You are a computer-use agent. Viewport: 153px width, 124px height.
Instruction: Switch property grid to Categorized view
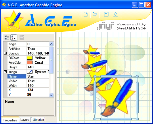(x=7, y=37)
